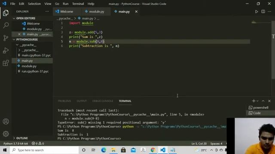Click the editor minimap
Screen dimensions: 275x154
pos(261,23)
